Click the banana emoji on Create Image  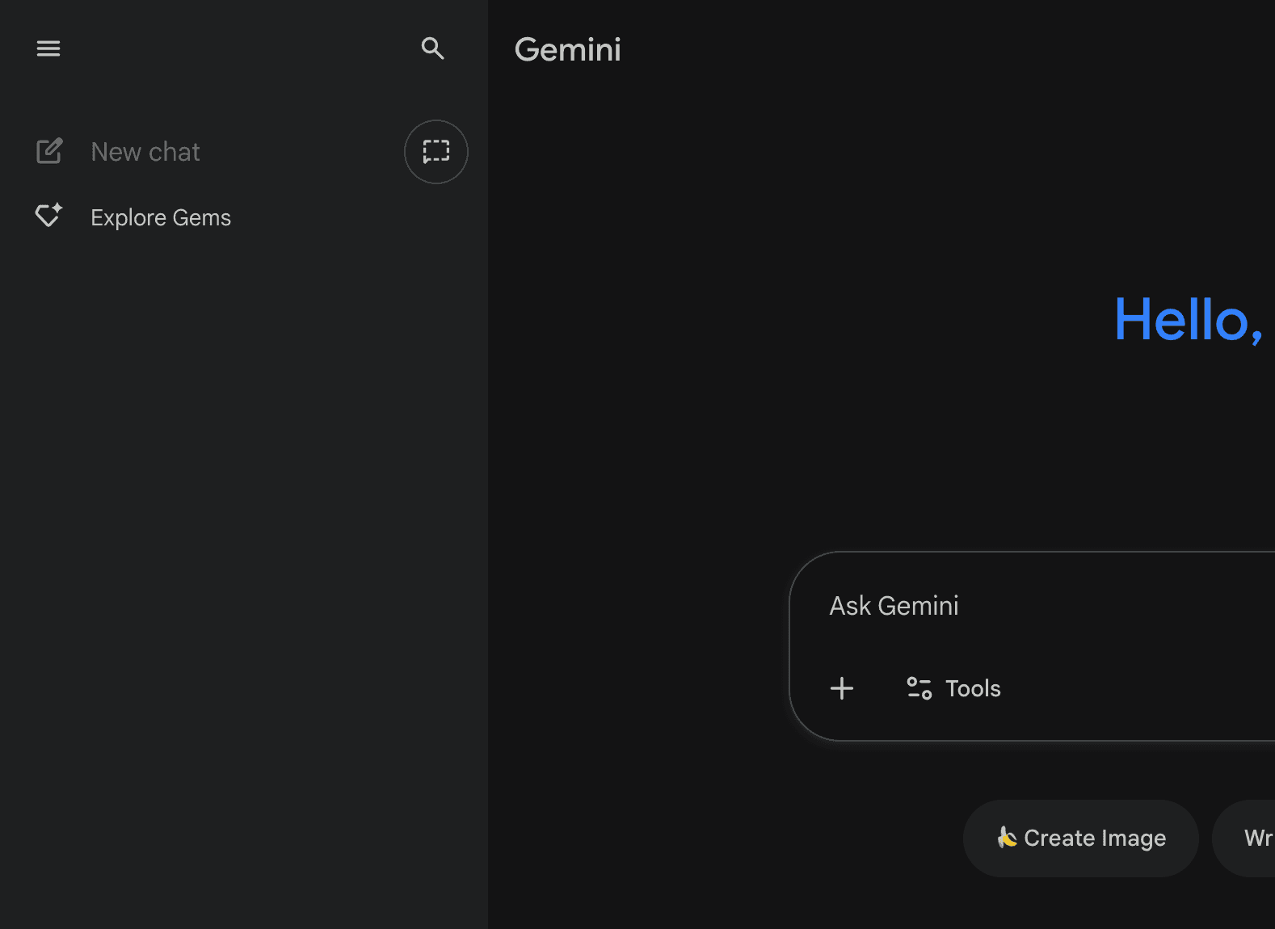[x=1006, y=838]
